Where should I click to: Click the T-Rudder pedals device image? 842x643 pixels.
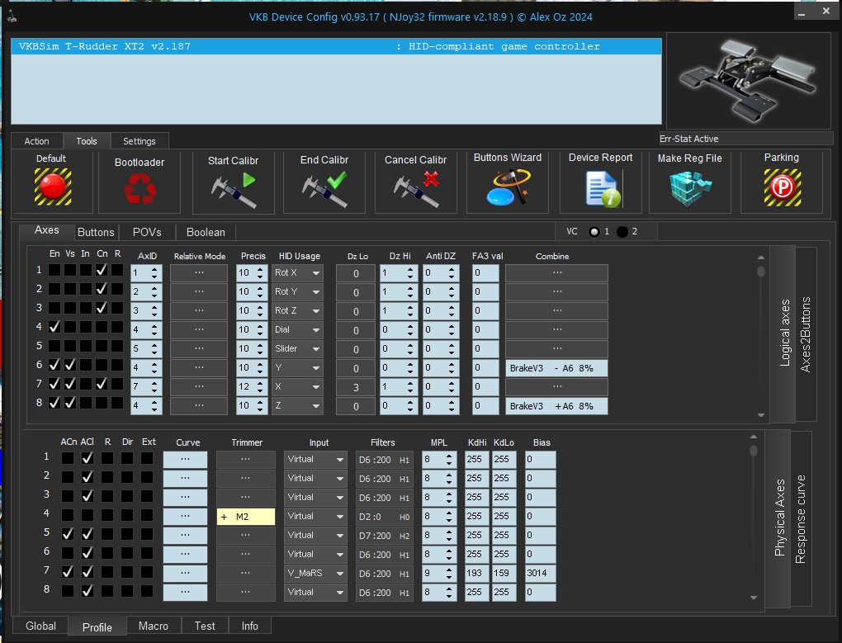point(748,81)
